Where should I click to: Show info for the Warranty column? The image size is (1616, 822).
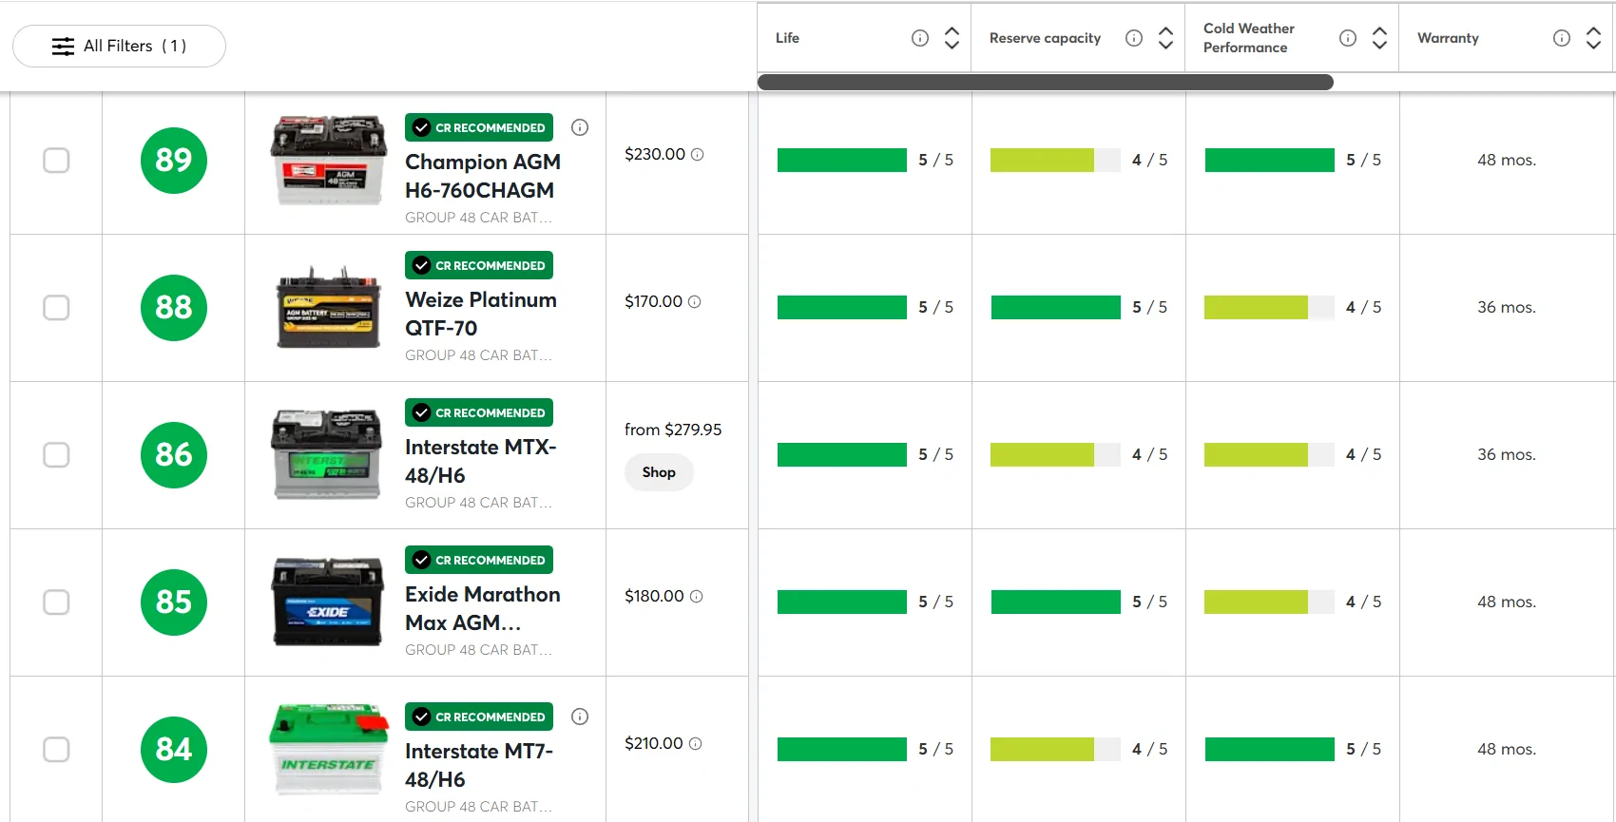tap(1562, 38)
